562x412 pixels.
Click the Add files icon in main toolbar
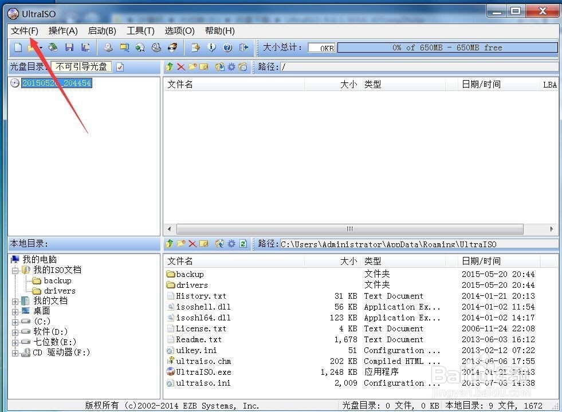(x=195, y=47)
